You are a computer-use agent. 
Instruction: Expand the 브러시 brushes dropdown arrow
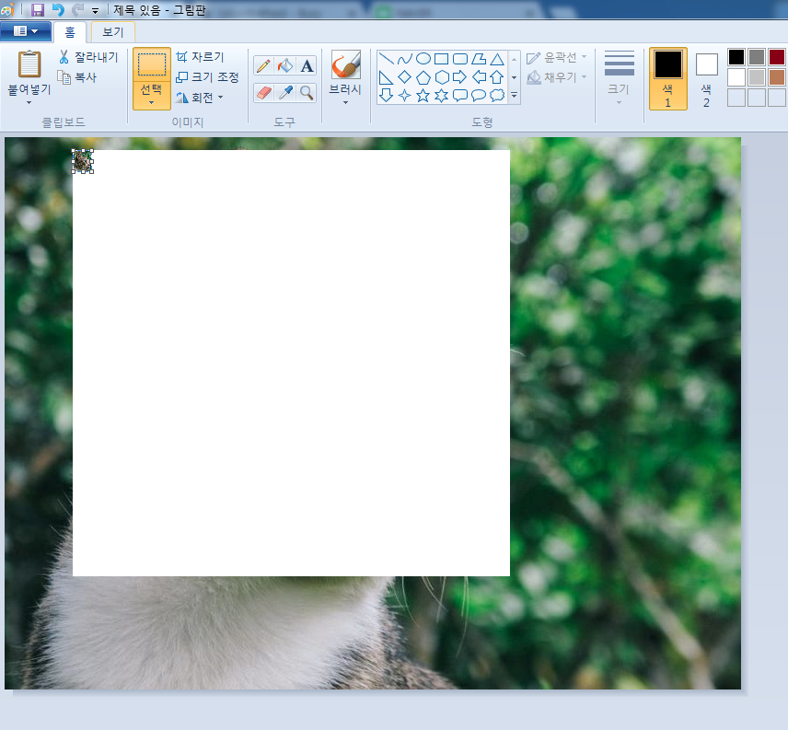tap(345, 102)
